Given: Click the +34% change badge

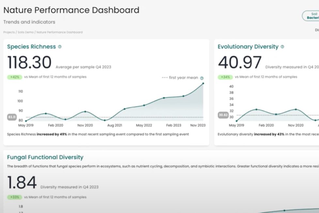Looking at the screenshot, I should (x=225, y=77).
